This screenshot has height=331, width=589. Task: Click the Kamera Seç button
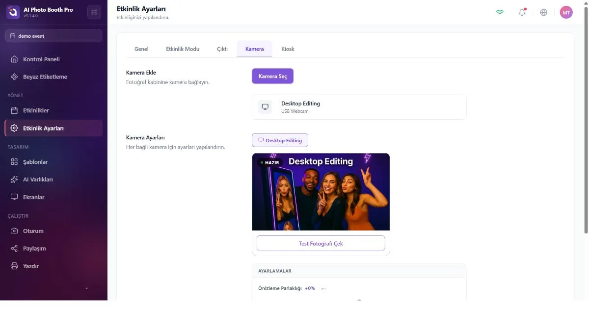(x=272, y=76)
